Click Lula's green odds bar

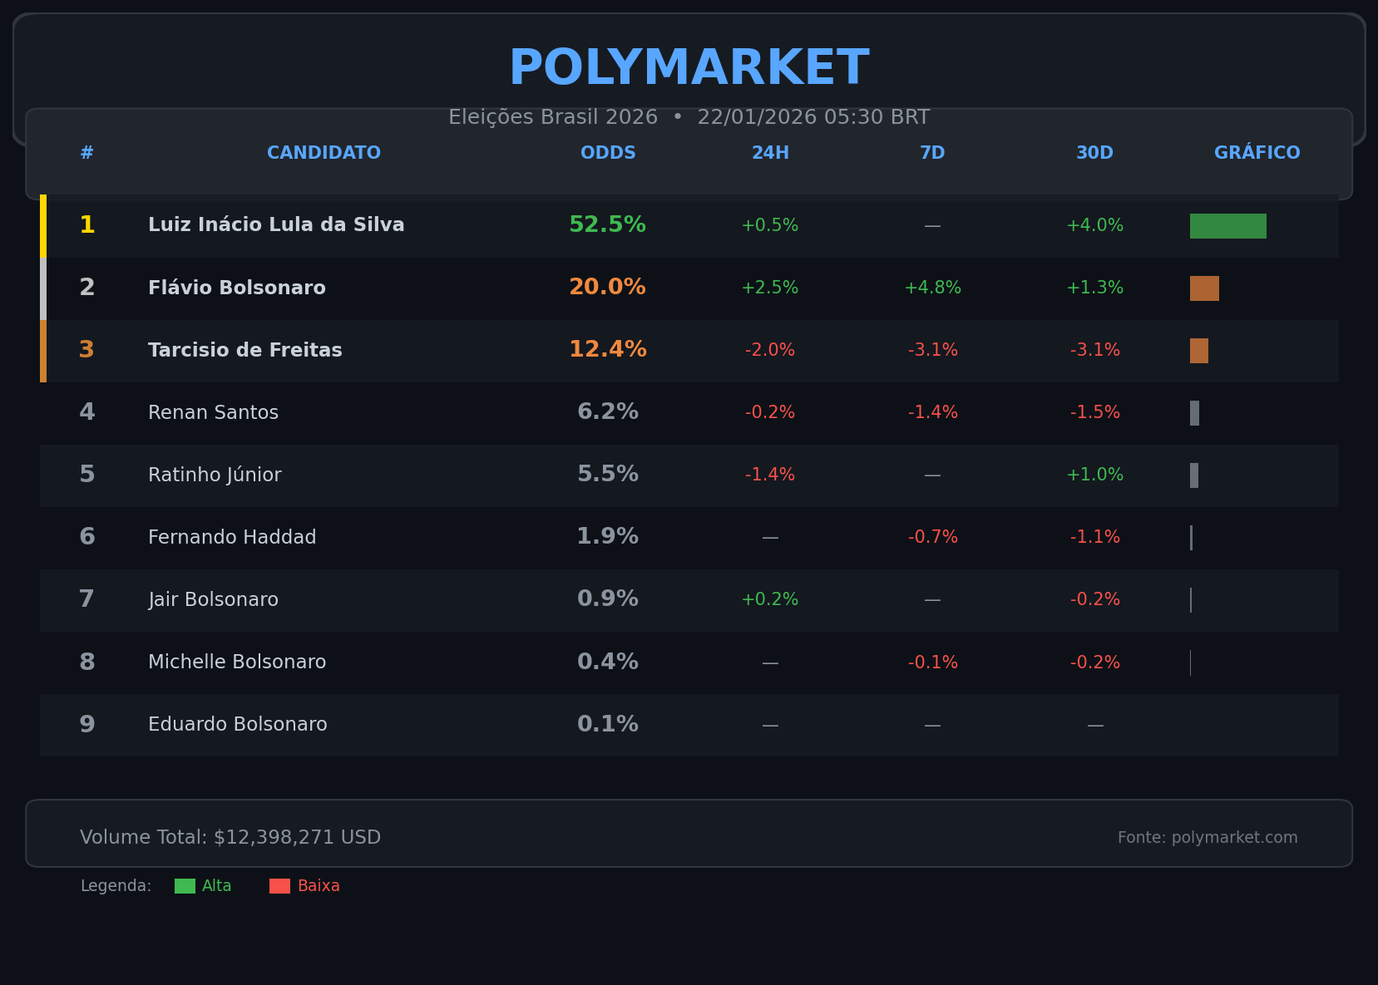(1227, 226)
